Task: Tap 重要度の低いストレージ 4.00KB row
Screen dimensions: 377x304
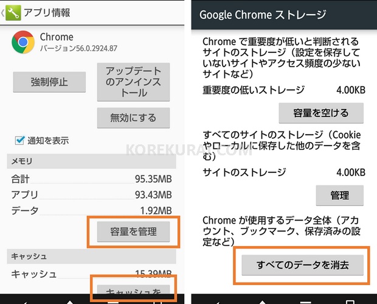Action: point(284,90)
